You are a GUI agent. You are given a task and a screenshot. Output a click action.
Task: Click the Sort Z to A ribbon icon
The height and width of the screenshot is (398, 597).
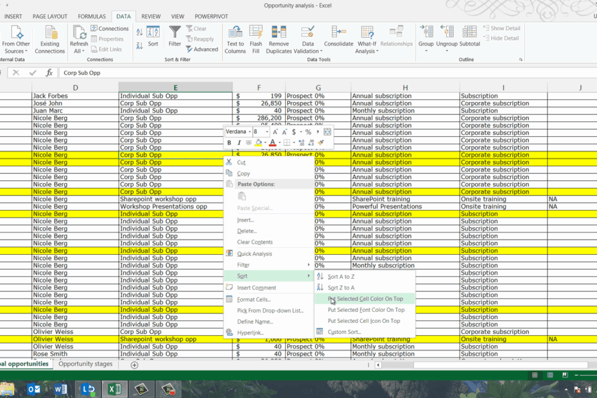tap(139, 46)
